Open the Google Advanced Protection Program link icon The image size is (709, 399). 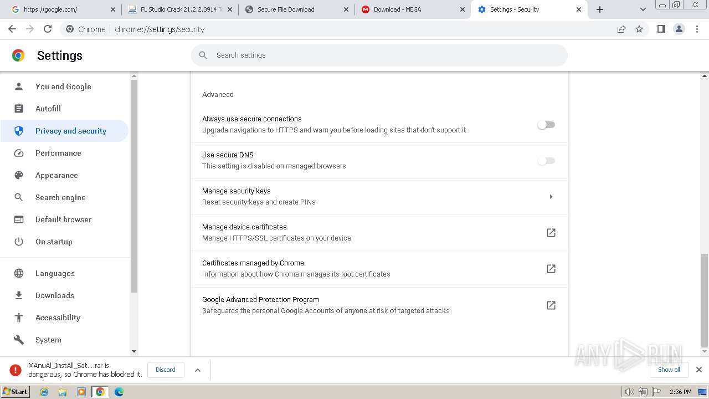pos(551,305)
